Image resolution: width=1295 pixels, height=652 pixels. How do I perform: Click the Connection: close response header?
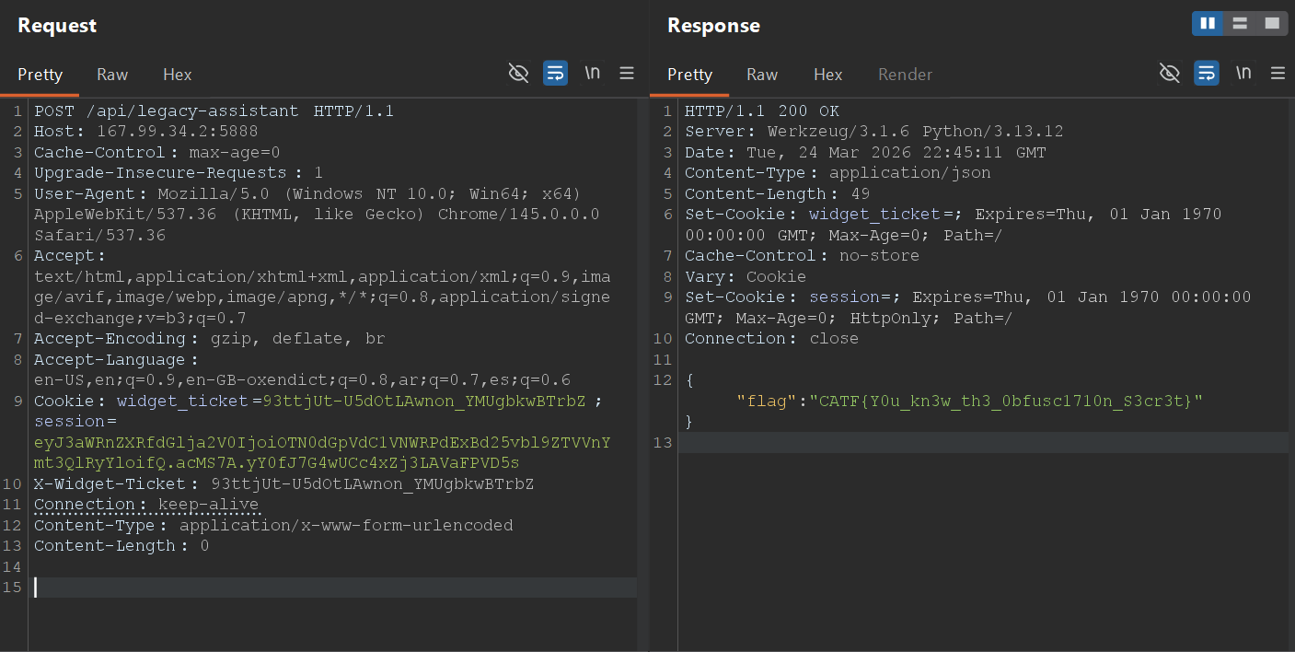(771, 339)
